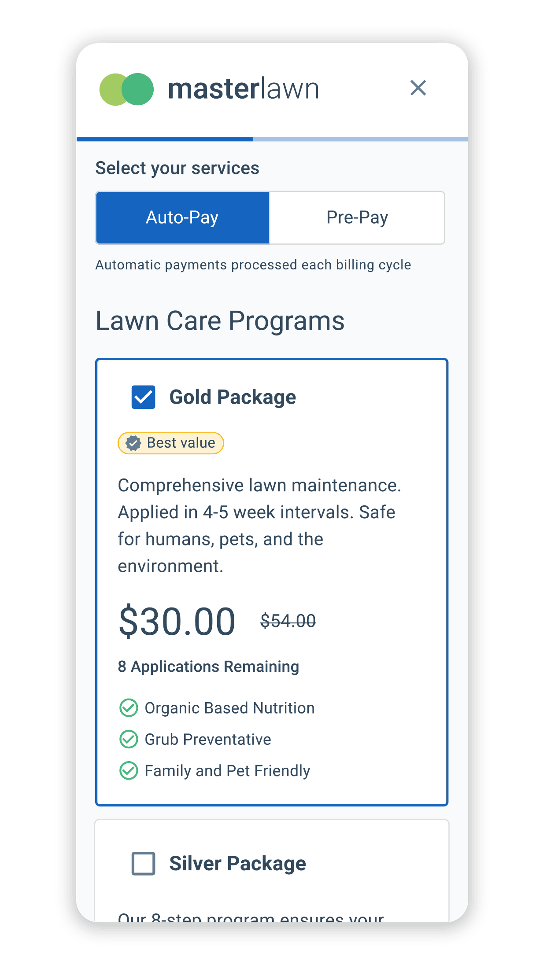Click the 8 Applications Remaining text
Image resolution: width=547 pixels, height=972 pixels.
click(208, 666)
